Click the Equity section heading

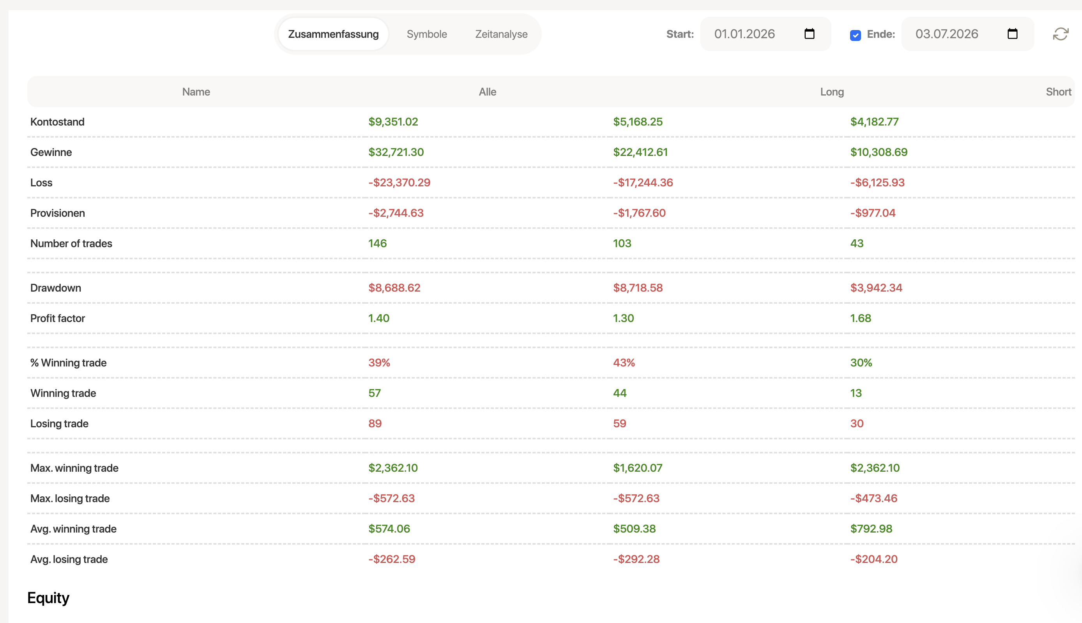pos(48,598)
